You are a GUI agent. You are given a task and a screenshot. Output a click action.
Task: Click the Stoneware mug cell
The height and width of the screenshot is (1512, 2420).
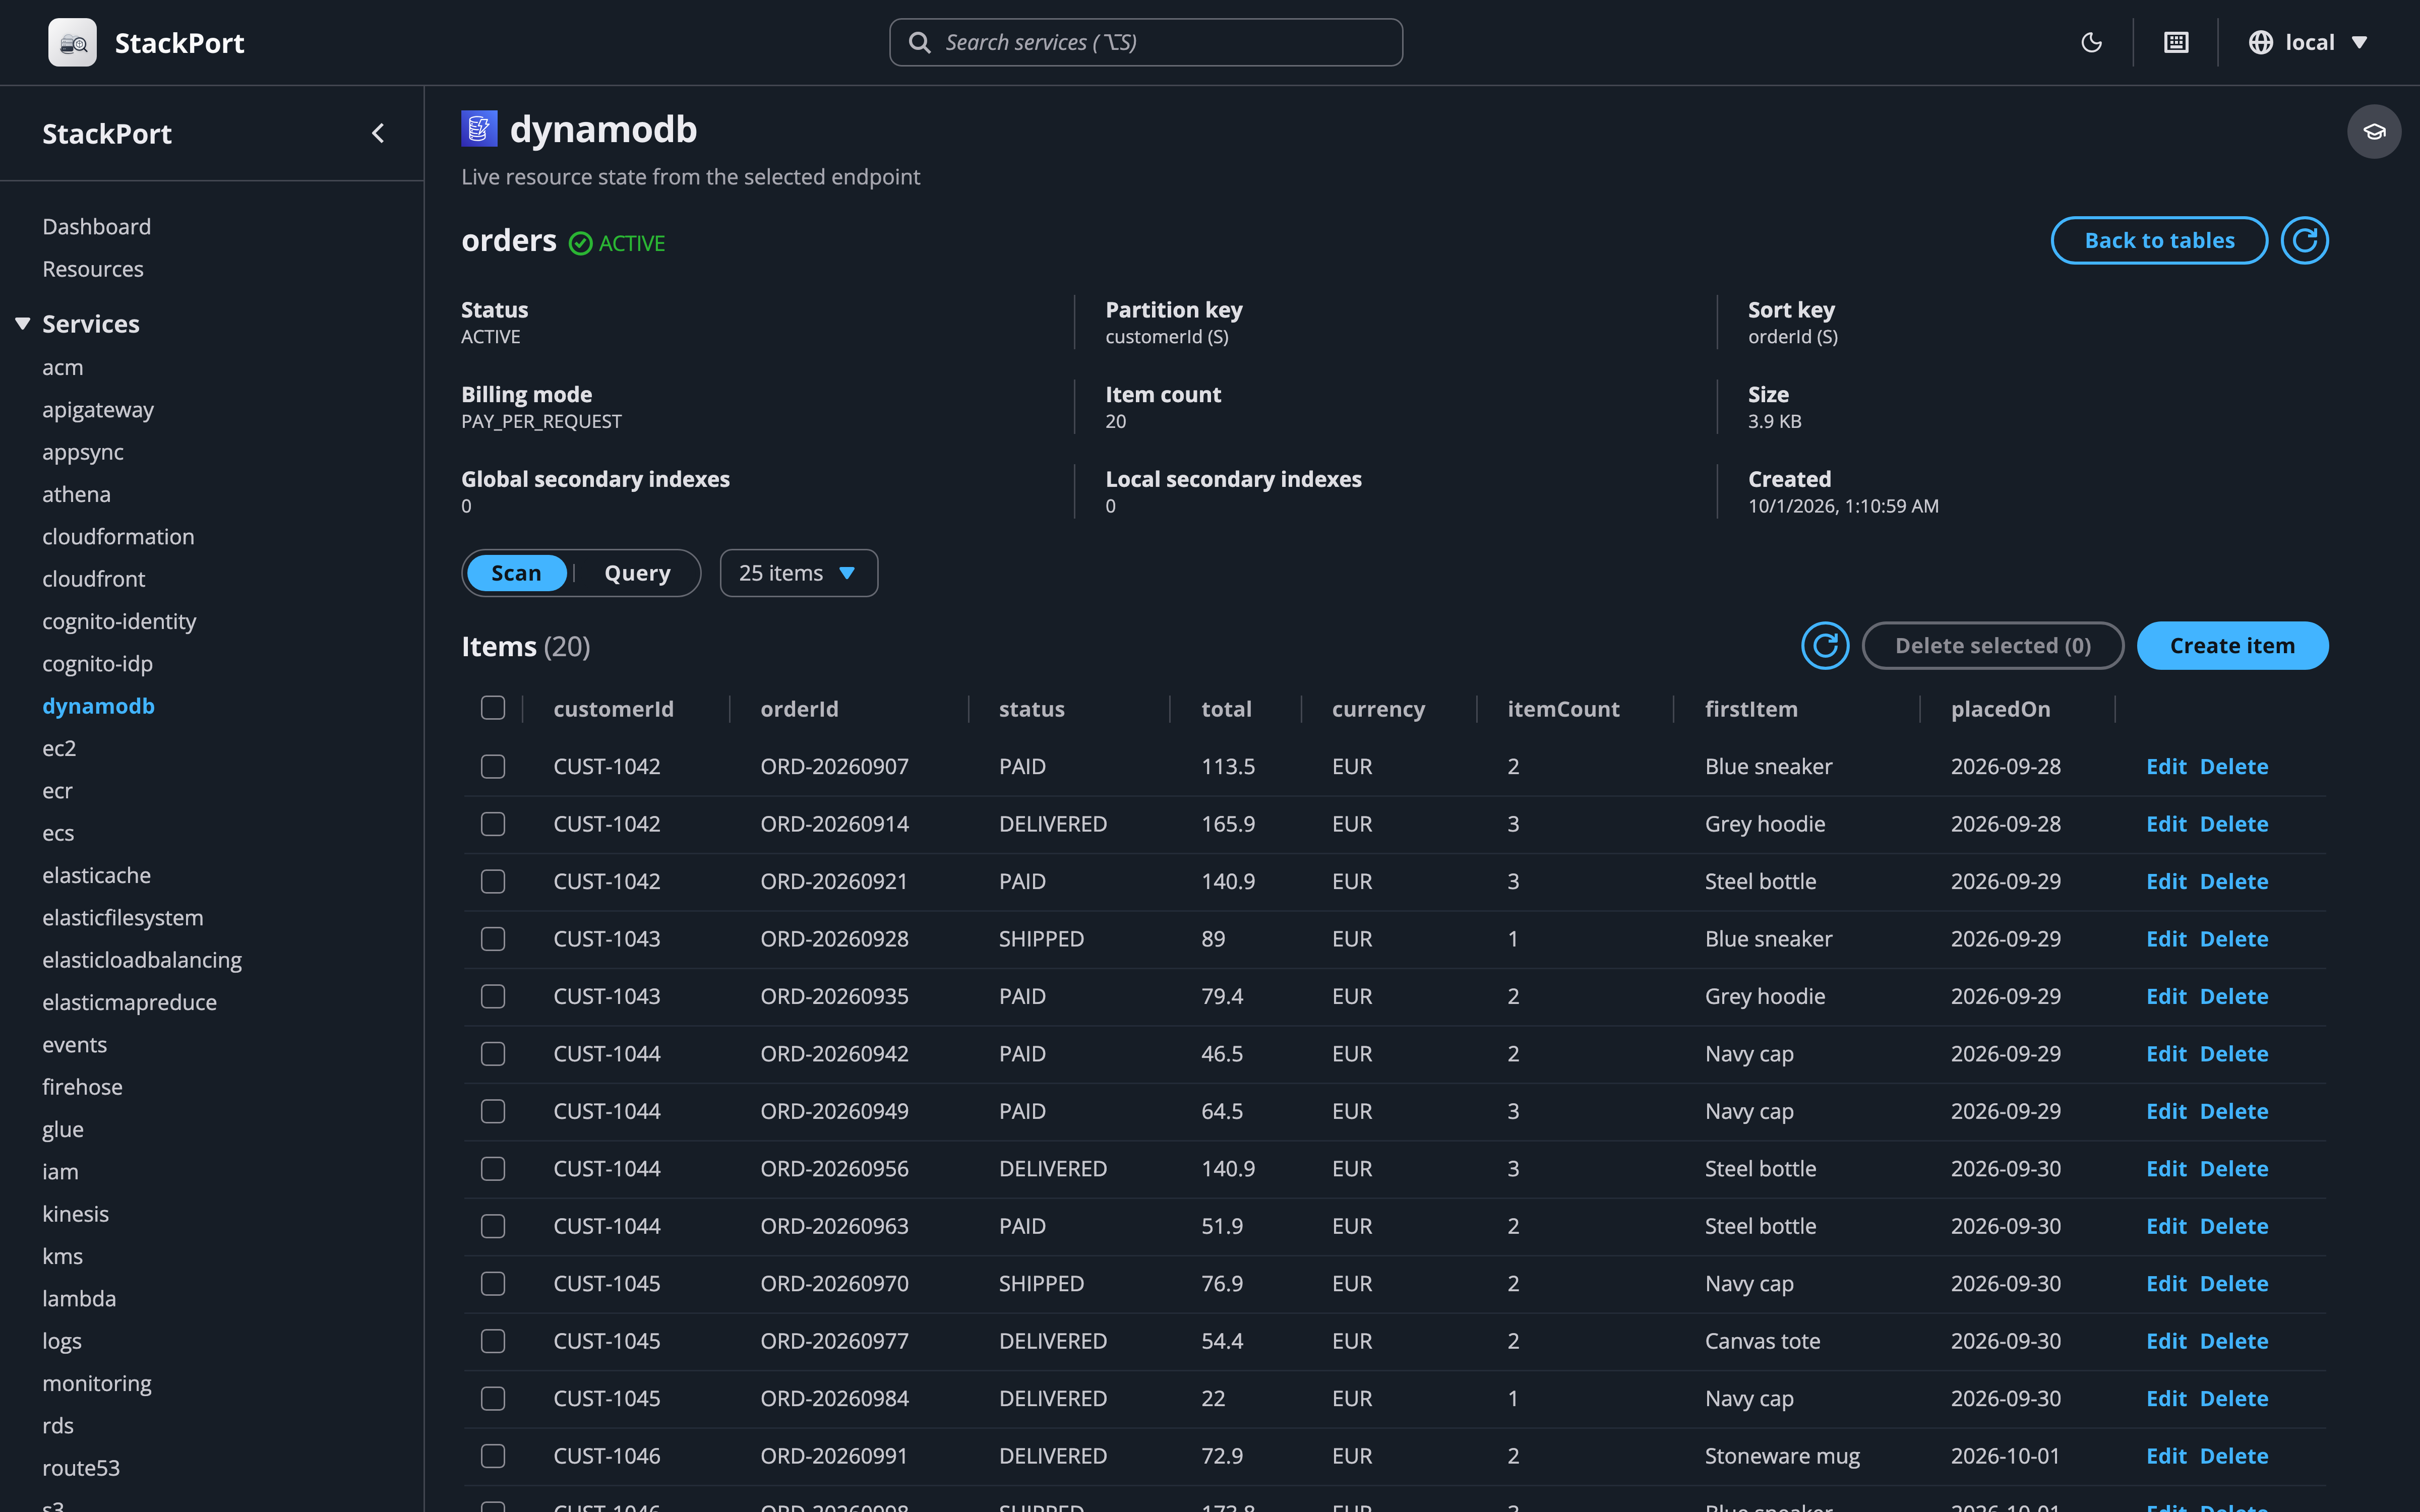click(x=1782, y=1456)
